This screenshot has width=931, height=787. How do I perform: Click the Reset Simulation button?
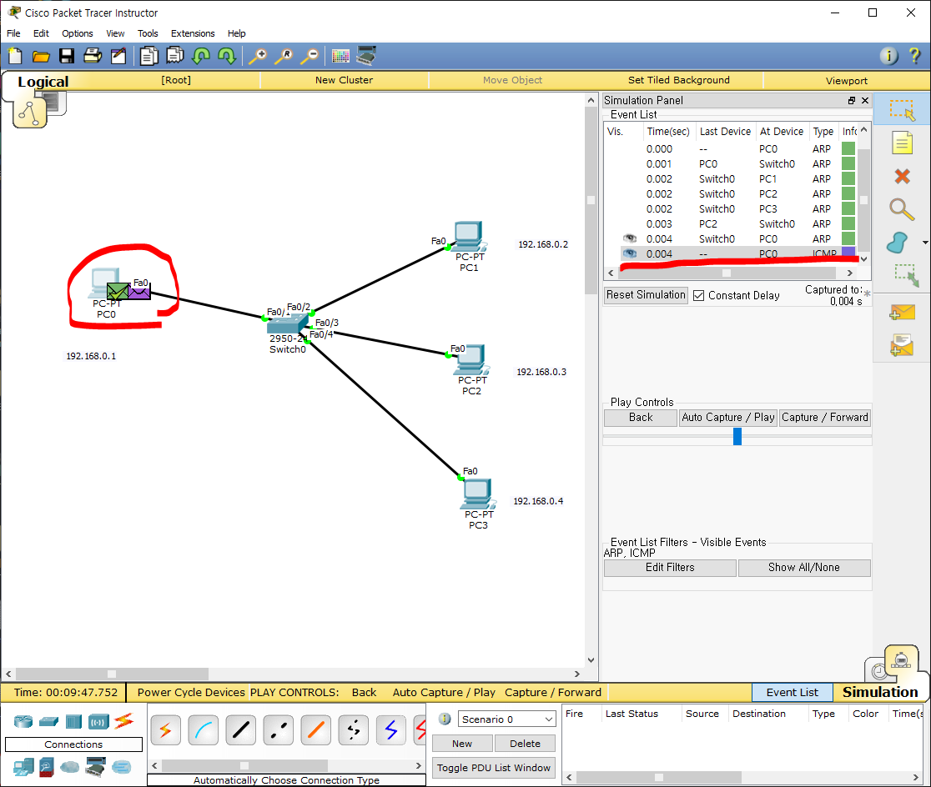pos(646,295)
